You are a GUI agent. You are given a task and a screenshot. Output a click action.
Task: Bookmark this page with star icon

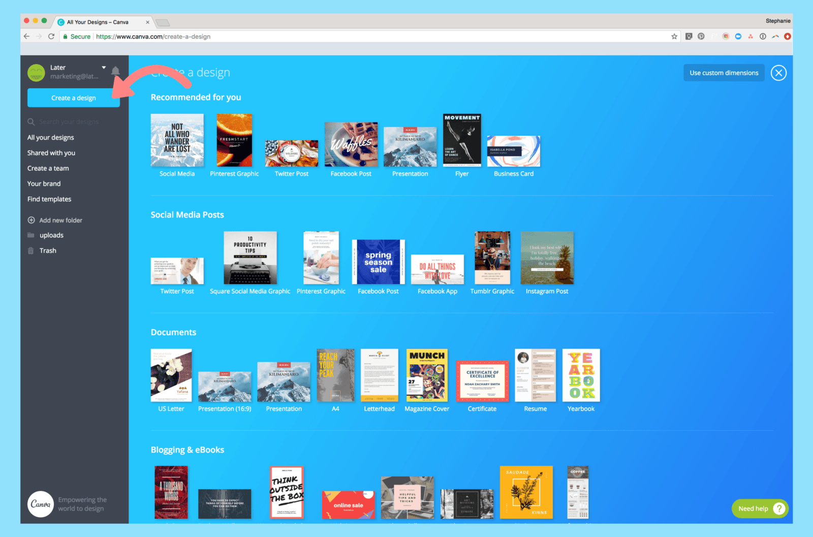(x=674, y=37)
